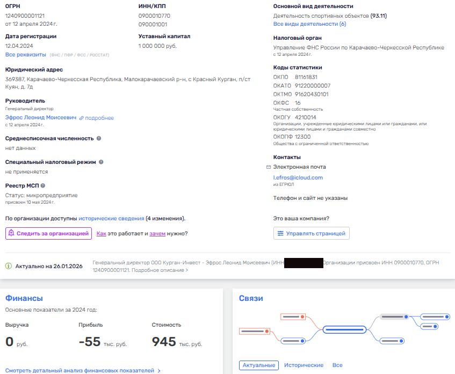Select the Актуальные tab in Связи

(259, 365)
